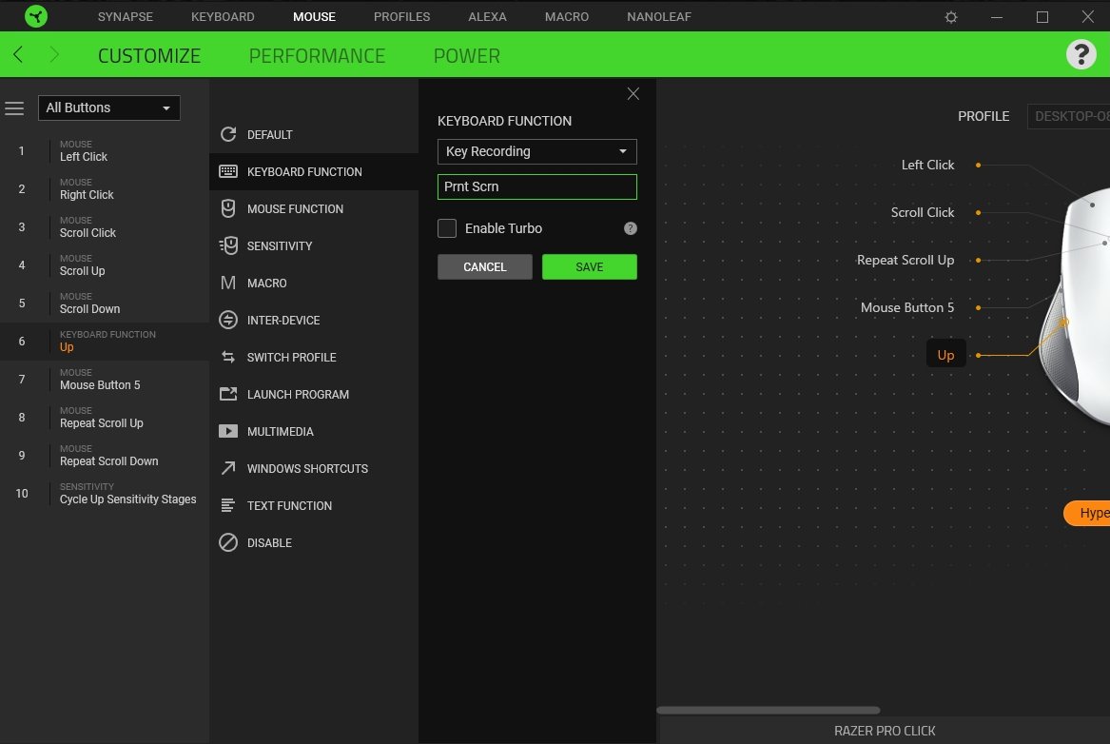Expand the Key Recording dropdown
Image resolution: width=1110 pixels, height=744 pixels.
click(537, 151)
